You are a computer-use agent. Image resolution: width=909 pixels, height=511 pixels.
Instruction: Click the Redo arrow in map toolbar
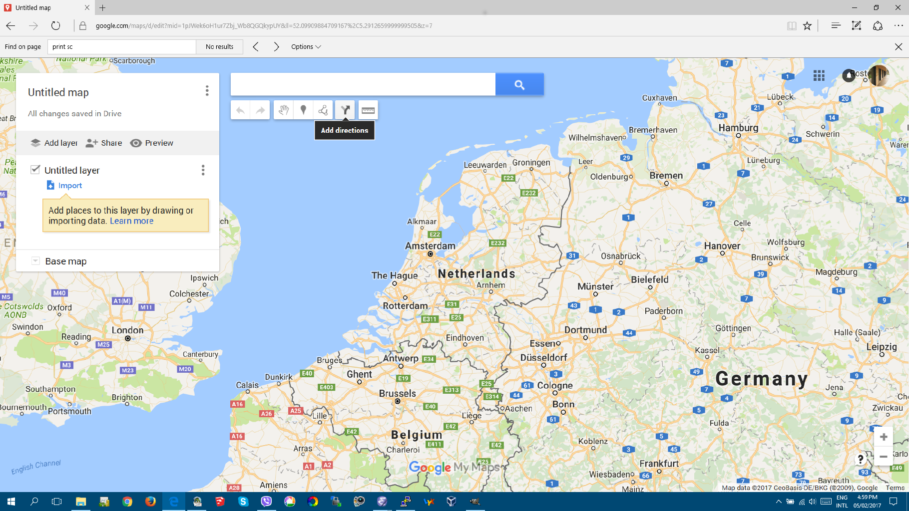(260, 110)
